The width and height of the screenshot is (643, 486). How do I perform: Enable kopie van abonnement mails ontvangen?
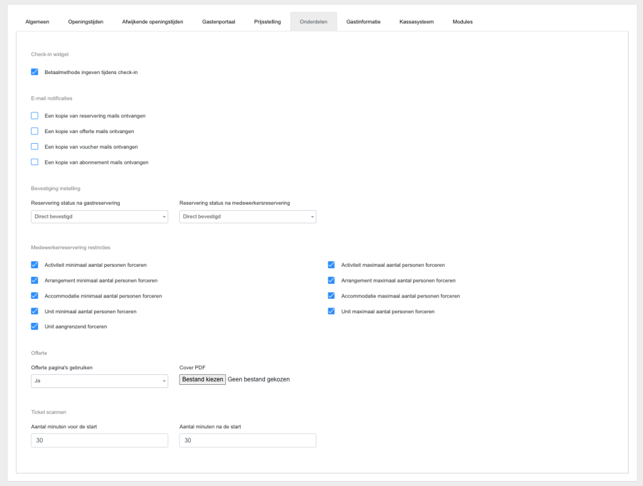tap(35, 162)
